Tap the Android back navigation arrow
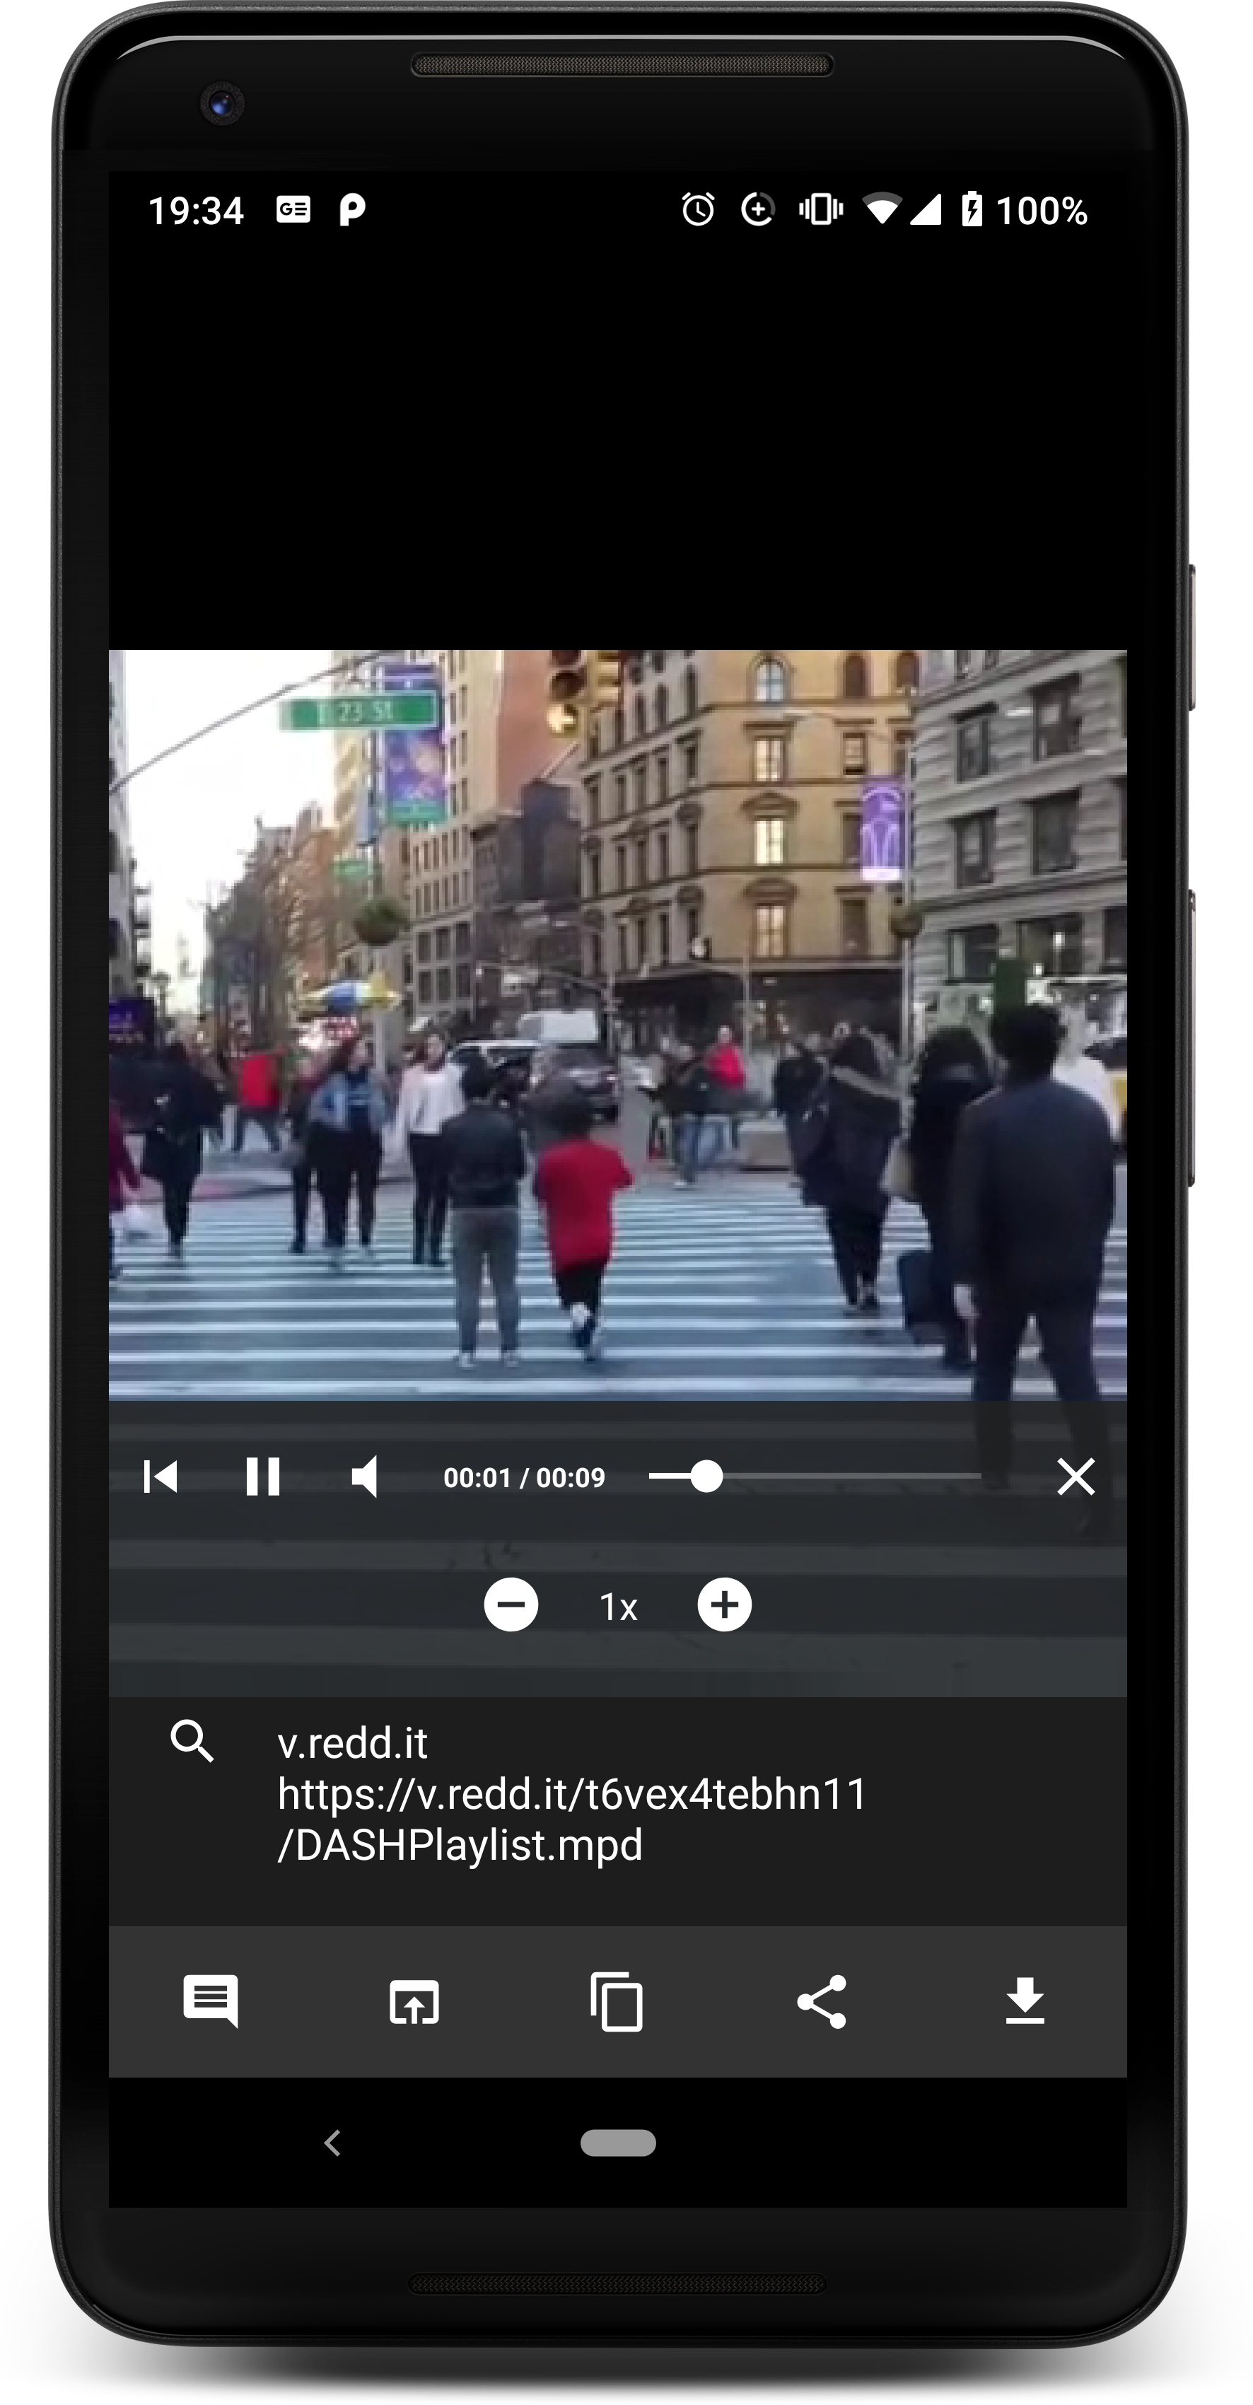Viewport: 1253px width, 2405px height. 332,2143
